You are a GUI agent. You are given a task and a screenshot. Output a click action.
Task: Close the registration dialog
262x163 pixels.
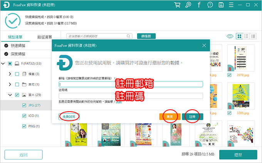coord(204,45)
